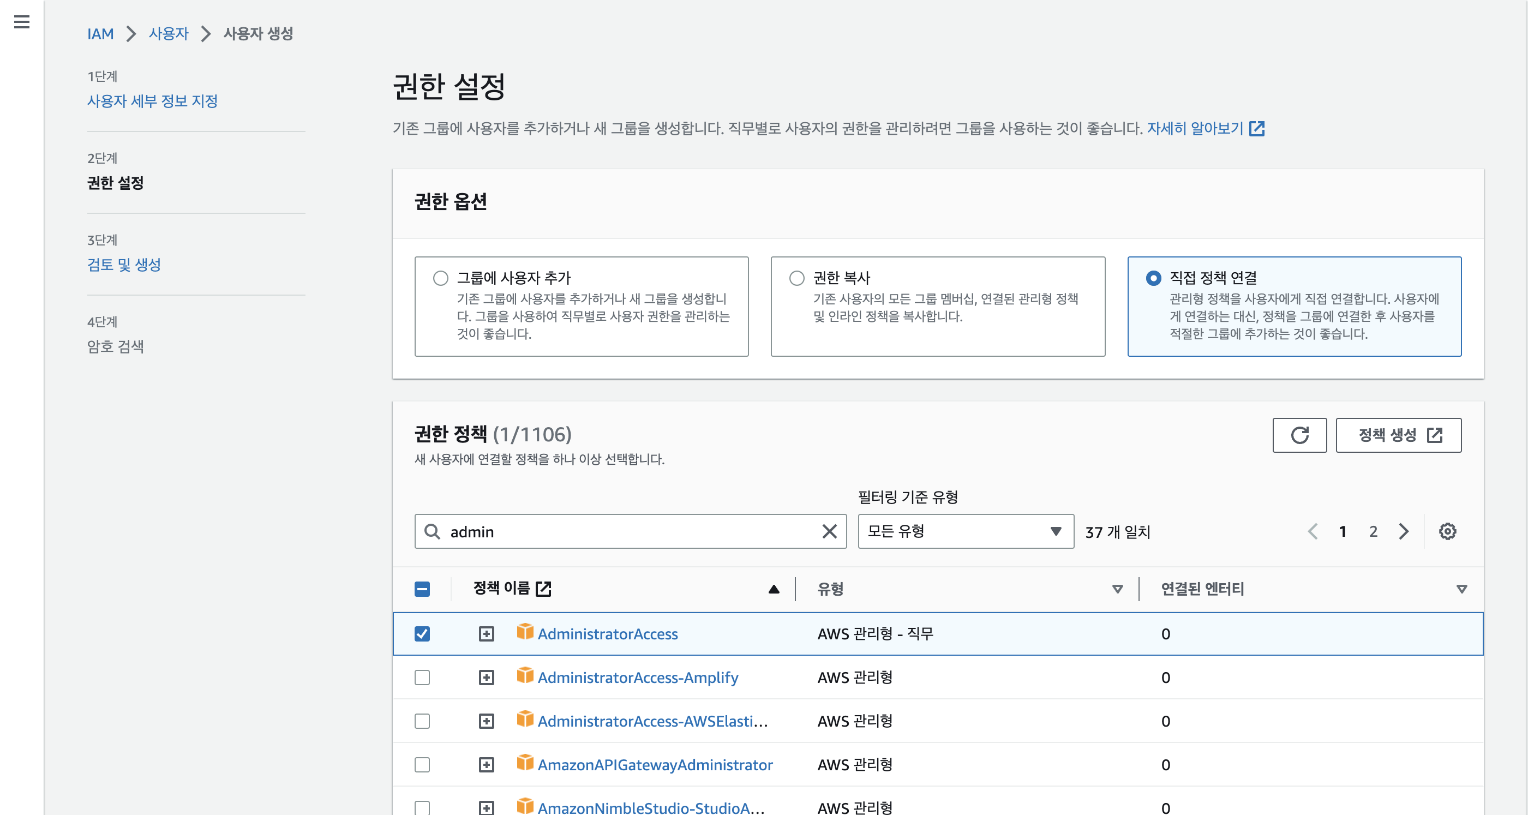
Task: Open AmazonNimbleStudio-StudioA... policy link
Action: (651, 808)
